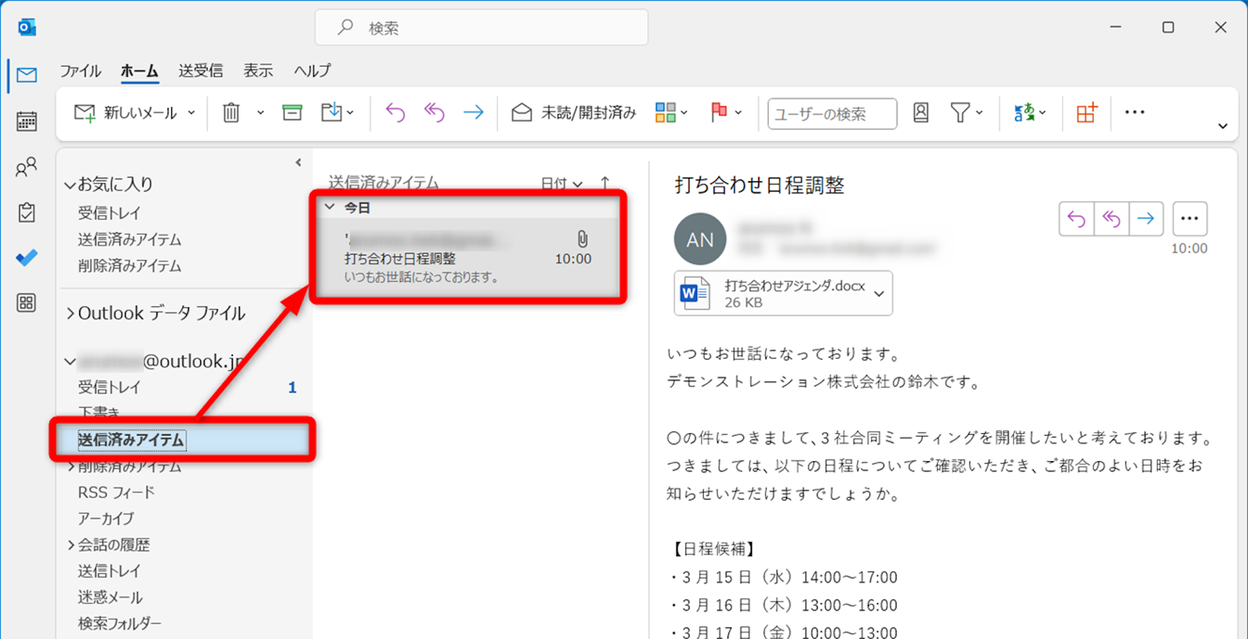1248x639 pixels.
Task: Open the attachment dropdown for 打ち合わせアジェンダ.docx
Action: point(879,294)
